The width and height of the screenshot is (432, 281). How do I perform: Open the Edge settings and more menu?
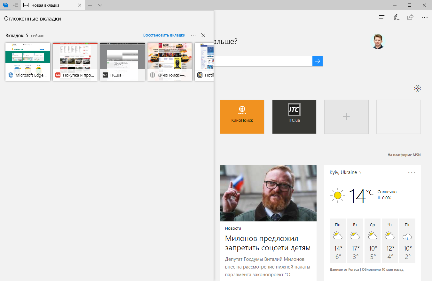pos(424,17)
